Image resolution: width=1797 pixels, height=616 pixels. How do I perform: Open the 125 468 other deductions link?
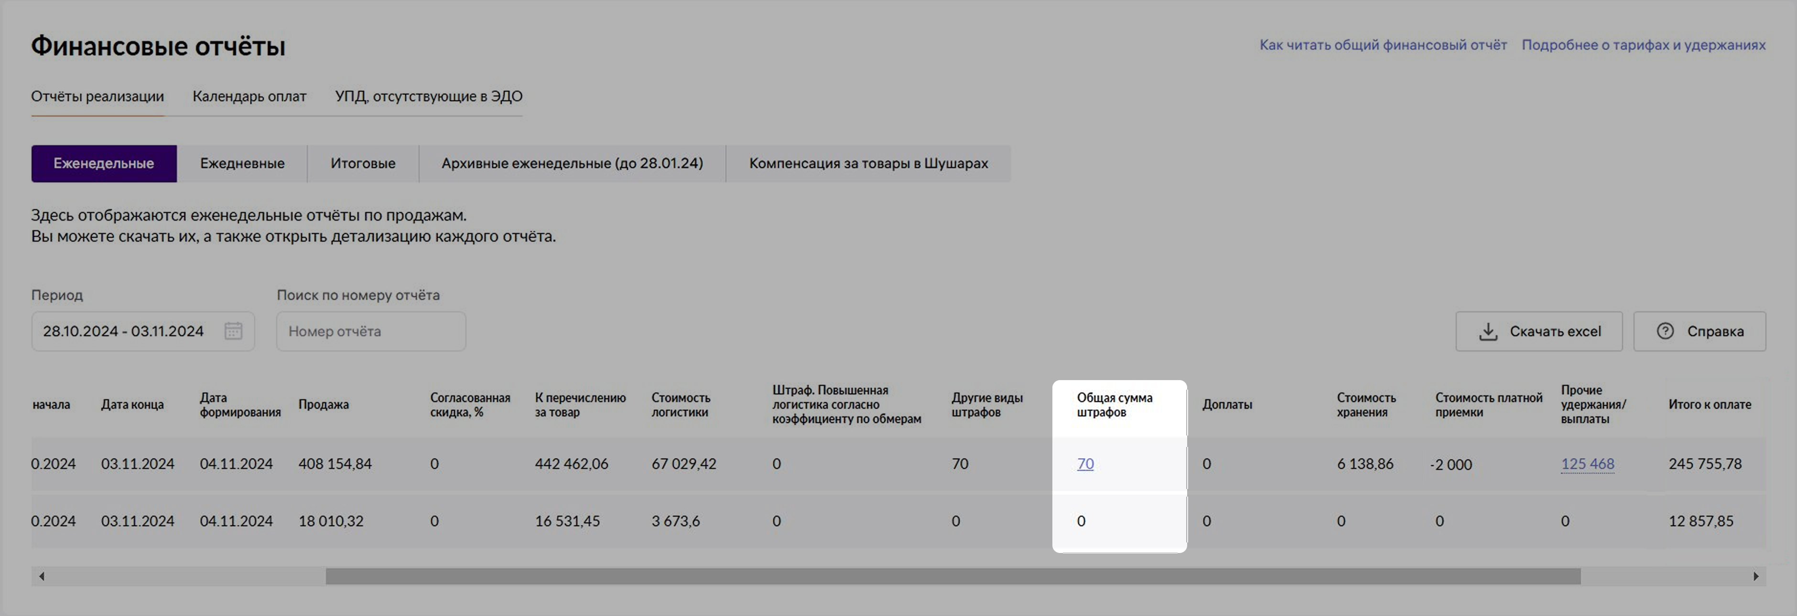[1588, 464]
